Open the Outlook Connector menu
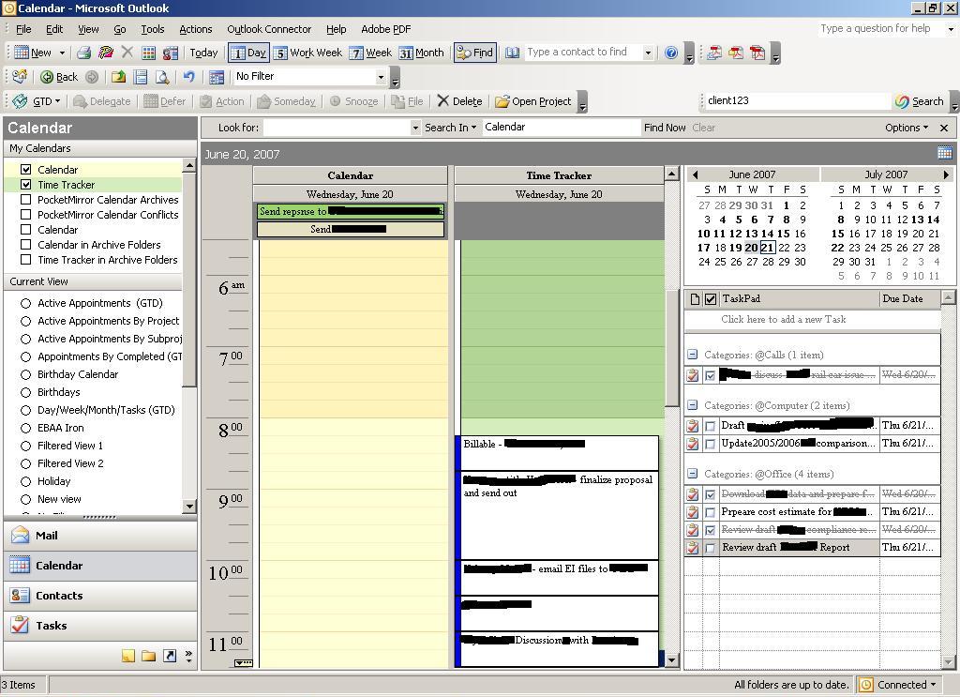Viewport: 960px width, 697px height. [x=269, y=29]
